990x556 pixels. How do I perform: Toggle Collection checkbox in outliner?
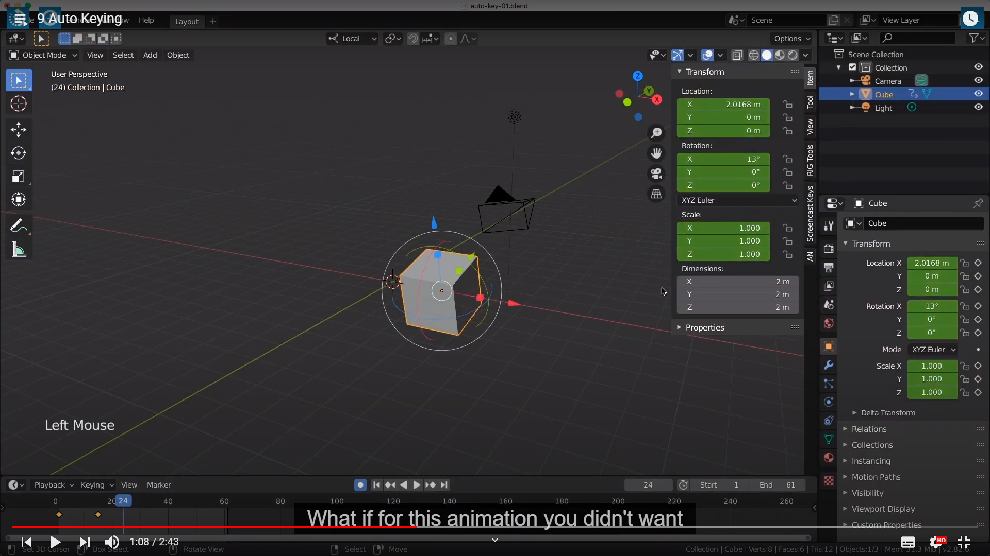(x=852, y=67)
